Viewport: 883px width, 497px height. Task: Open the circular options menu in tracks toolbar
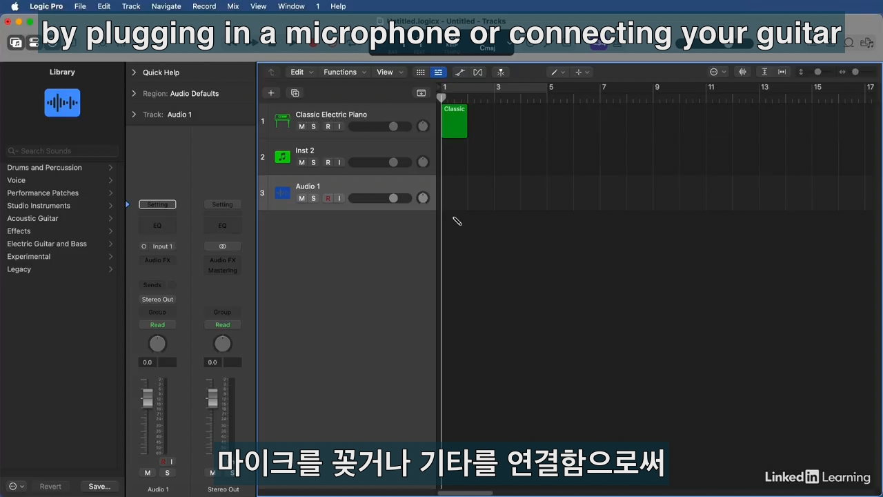[717, 72]
